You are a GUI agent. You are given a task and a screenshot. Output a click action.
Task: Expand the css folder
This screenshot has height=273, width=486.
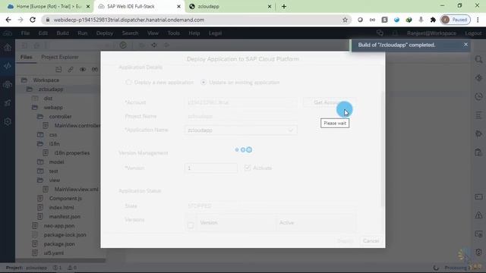pyautogui.click(x=40, y=135)
